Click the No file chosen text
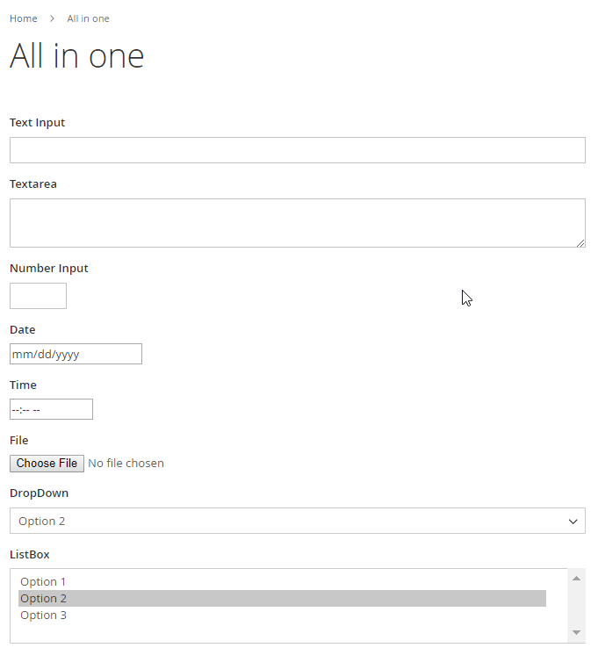This screenshot has height=655, width=598. [126, 464]
